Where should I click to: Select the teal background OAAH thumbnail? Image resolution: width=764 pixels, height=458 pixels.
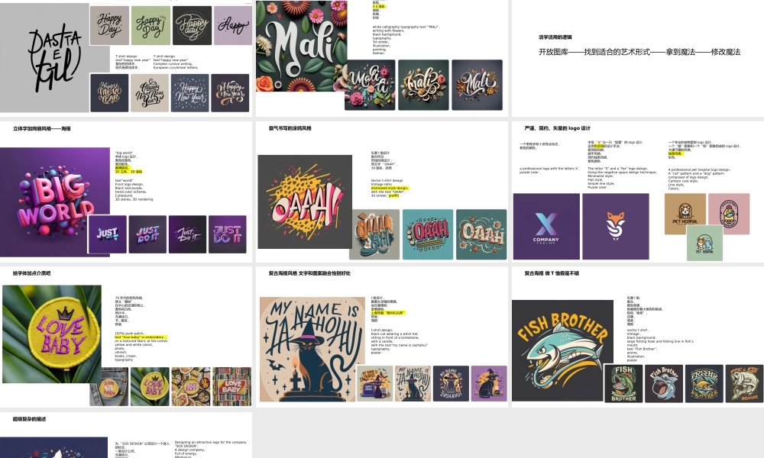(x=427, y=234)
